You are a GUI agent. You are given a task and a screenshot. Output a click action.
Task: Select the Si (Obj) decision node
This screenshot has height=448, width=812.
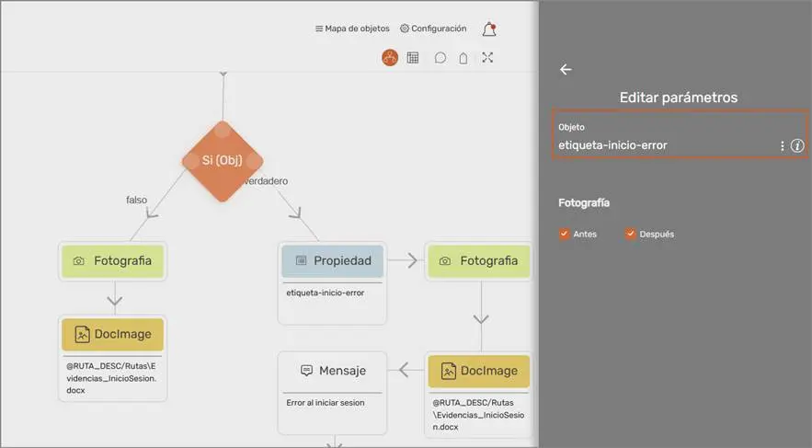pyautogui.click(x=223, y=161)
